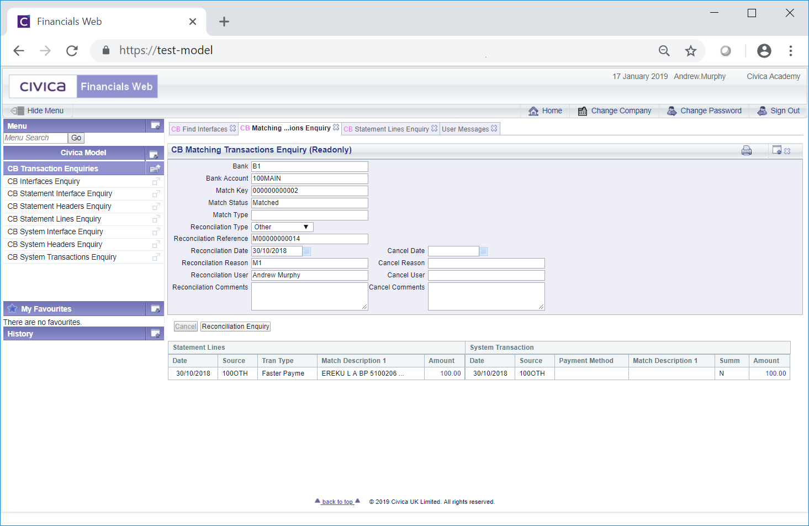Open CB Interfaces Enquiry menu item
Image resolution: width=809 pixels, height=526 pixels.
point(44,181)
